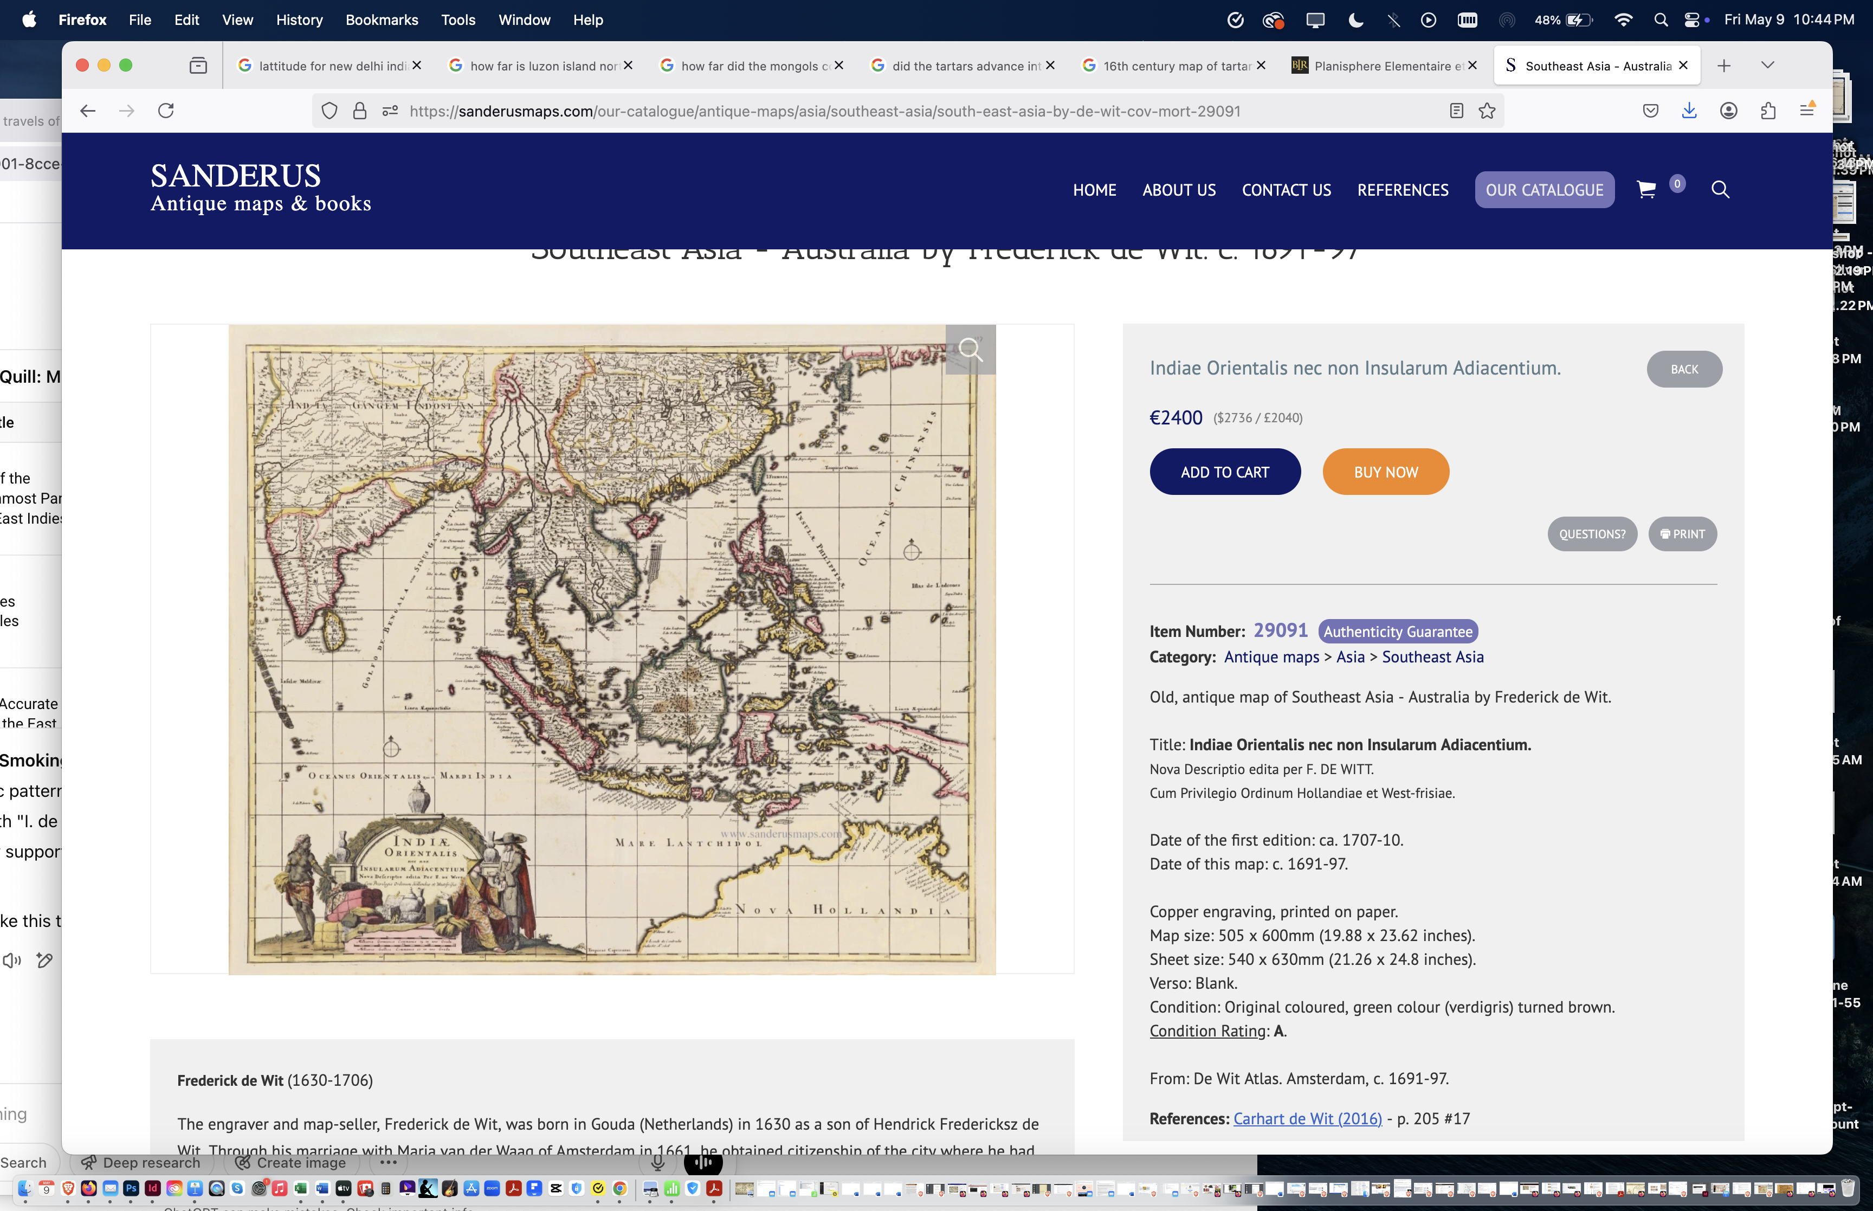Expand the list all tabs chevron
Image resolution: width=1873 pixels, height=1211 pixels.
tap(1767, 65)
